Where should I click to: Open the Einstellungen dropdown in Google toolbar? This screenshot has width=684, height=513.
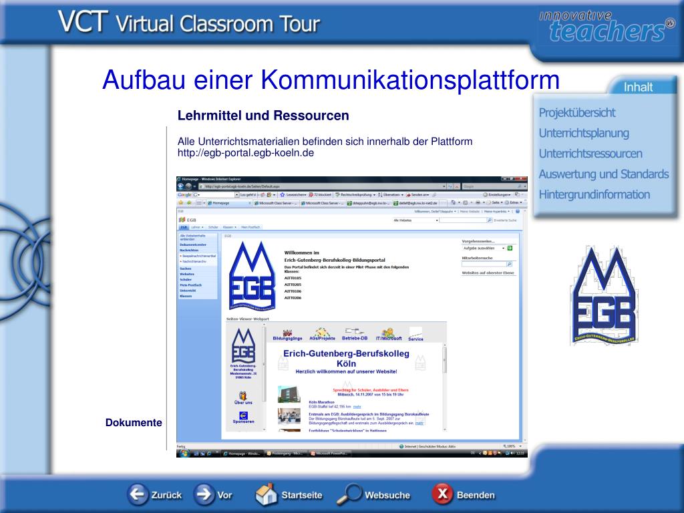click(497, 194)
